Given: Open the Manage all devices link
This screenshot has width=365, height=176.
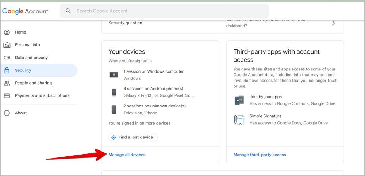Looking at the screenshot, I should (127, 155).
